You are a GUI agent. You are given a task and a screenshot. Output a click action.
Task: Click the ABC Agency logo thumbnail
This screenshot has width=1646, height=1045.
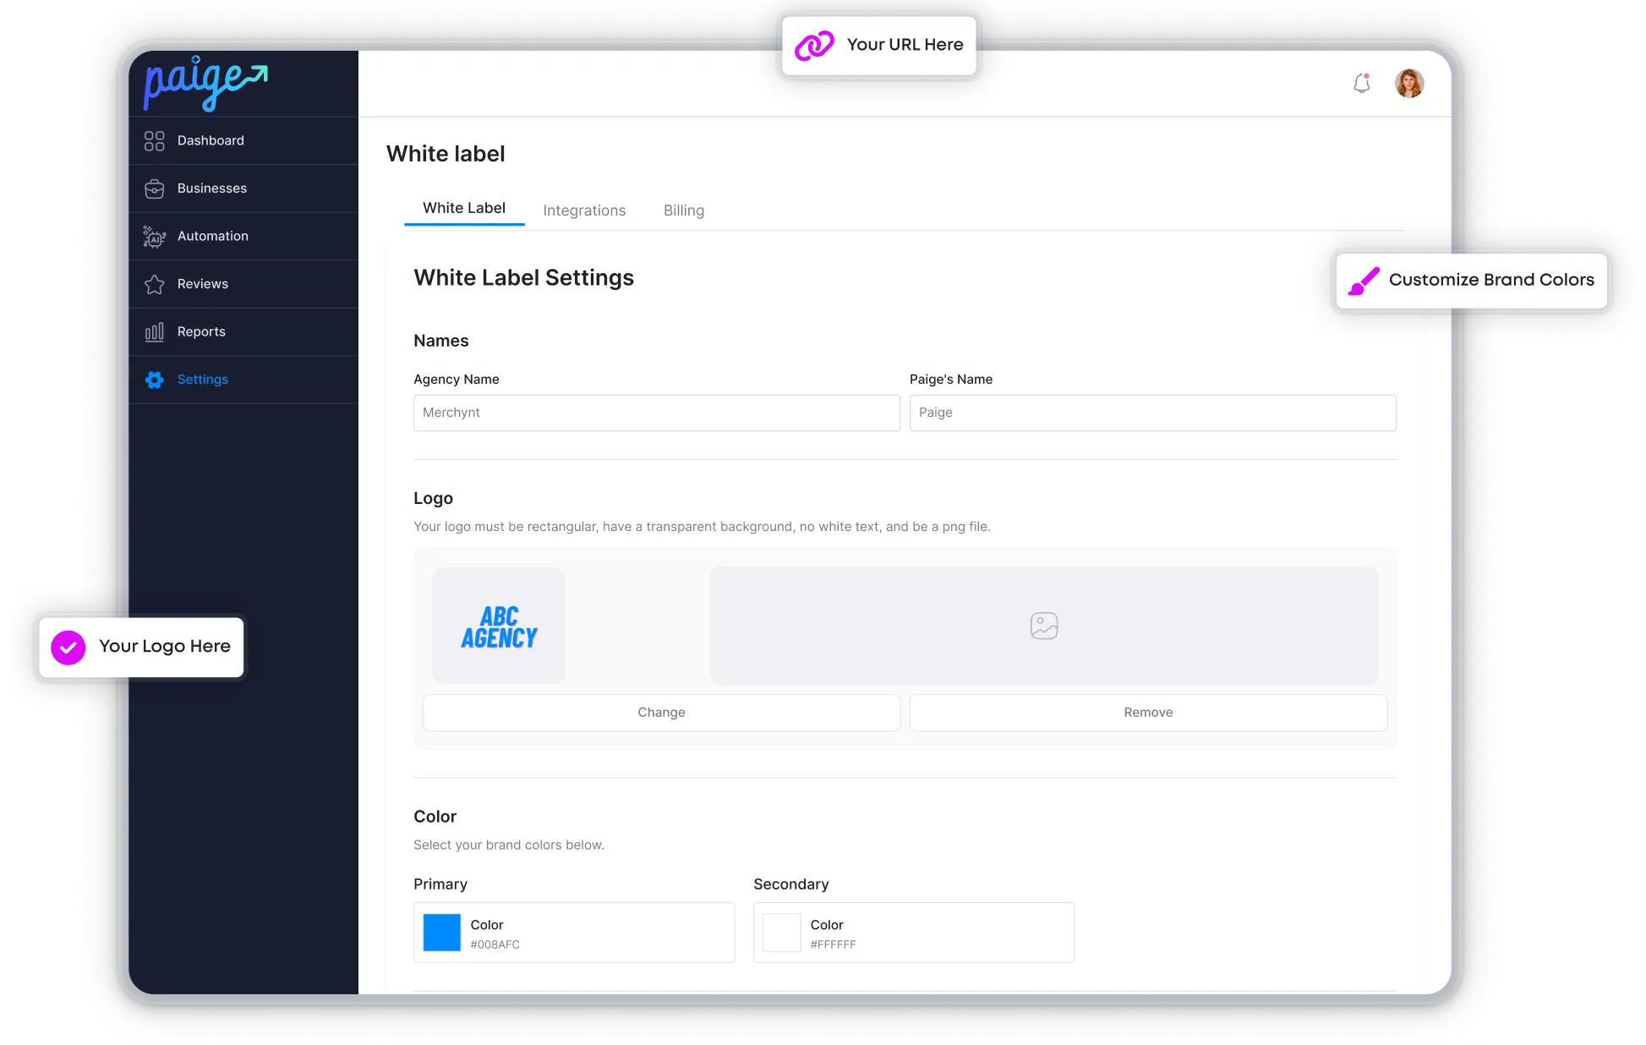pyautogui.click(x=499, y=626)
